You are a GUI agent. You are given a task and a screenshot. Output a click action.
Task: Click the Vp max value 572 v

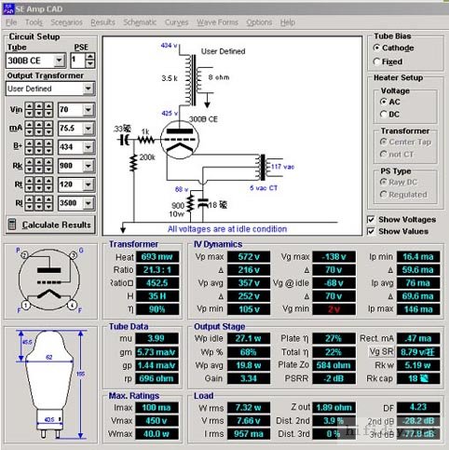249,257
